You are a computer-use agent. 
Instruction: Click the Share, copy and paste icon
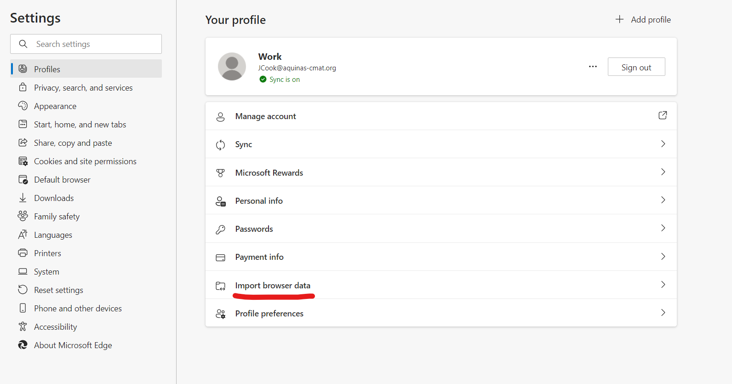point(23,143)
